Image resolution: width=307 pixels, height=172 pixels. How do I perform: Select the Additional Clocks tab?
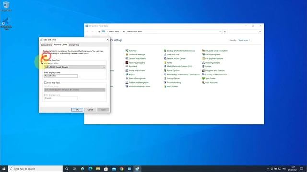click(x=60, y=45)
